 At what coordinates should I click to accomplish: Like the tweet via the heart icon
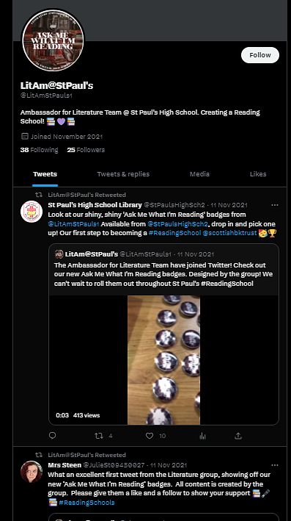150,436
